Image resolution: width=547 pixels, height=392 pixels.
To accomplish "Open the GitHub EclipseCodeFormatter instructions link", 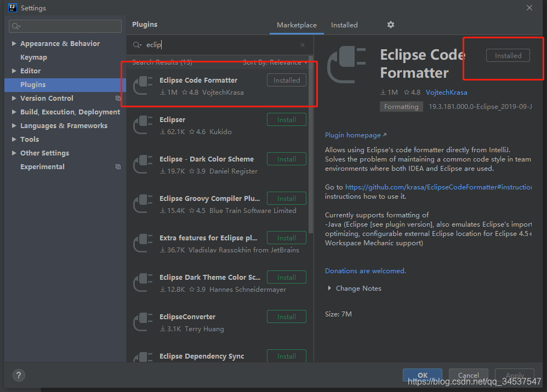I will (x=438, y=187).
